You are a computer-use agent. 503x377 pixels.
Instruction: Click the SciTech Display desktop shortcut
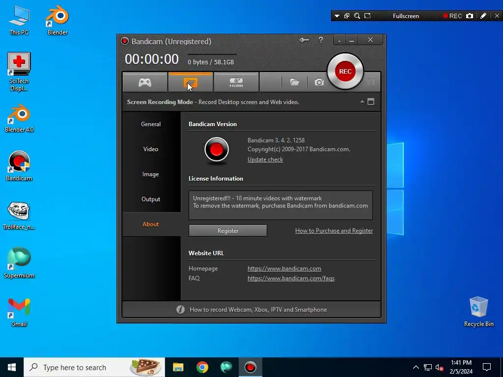click(19, 72)
